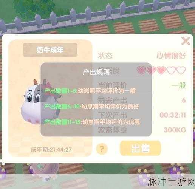Click the fifth empty heart
The height and width of the screenshot is (189, 195).
click(x=181, y=70)
